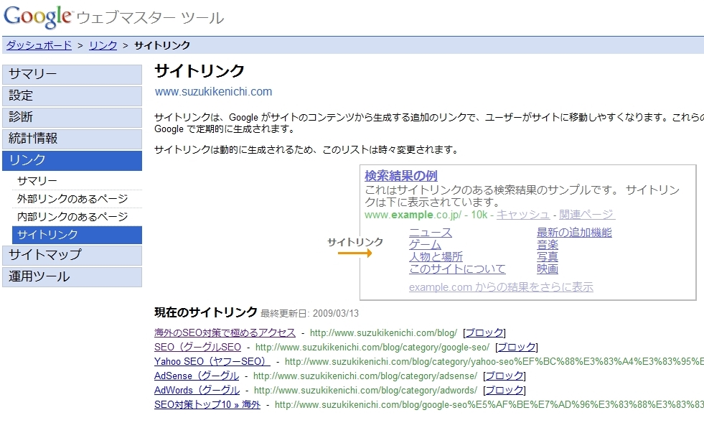
Task: Open 運用ツール sidebar section
Action: pyautogui.click(x=72, y=276)
